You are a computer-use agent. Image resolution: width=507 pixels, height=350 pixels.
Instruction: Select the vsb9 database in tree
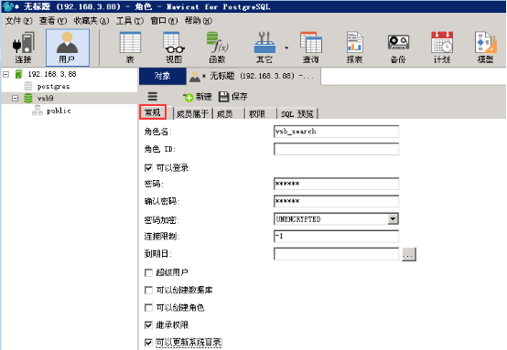(46, 98)
